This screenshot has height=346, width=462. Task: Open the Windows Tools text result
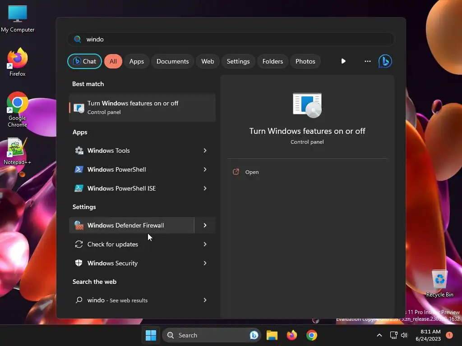pyautogui.click(x=108, y=150)
